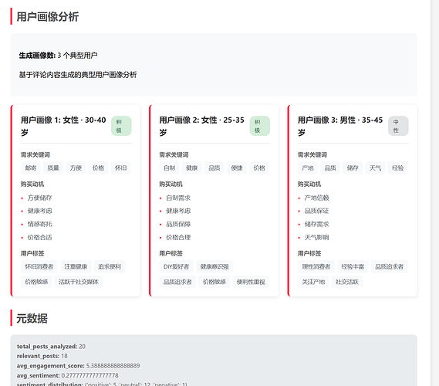Select the 价格合适 purchase motive
The image size is (439, 386).
[x=39, y=238]
